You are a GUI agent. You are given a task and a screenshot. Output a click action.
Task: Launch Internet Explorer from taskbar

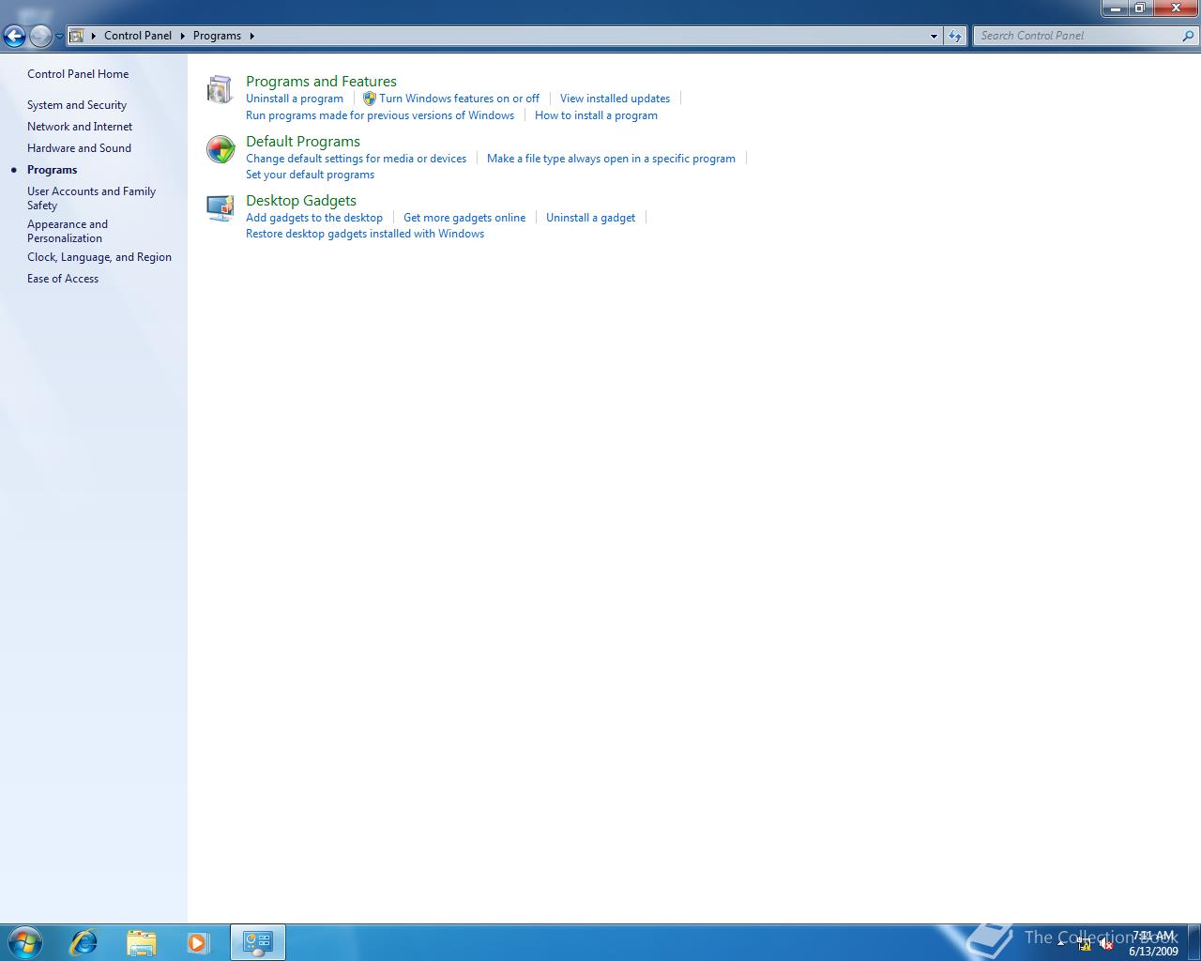pos(84,941)
